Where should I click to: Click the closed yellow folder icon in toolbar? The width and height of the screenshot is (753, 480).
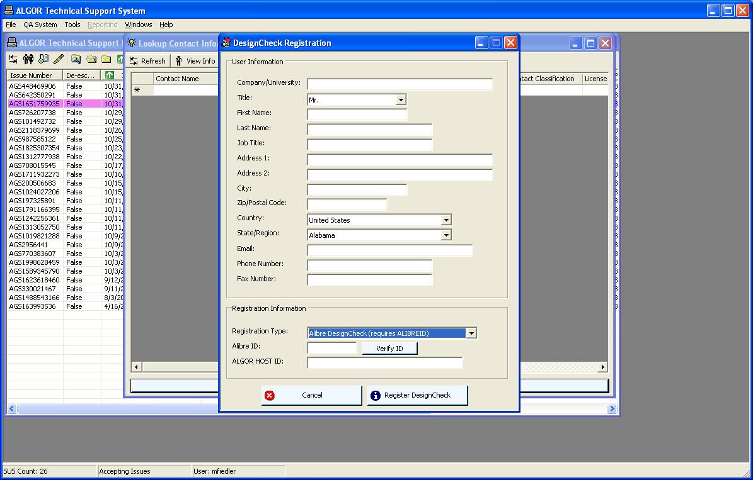[106, 59]
